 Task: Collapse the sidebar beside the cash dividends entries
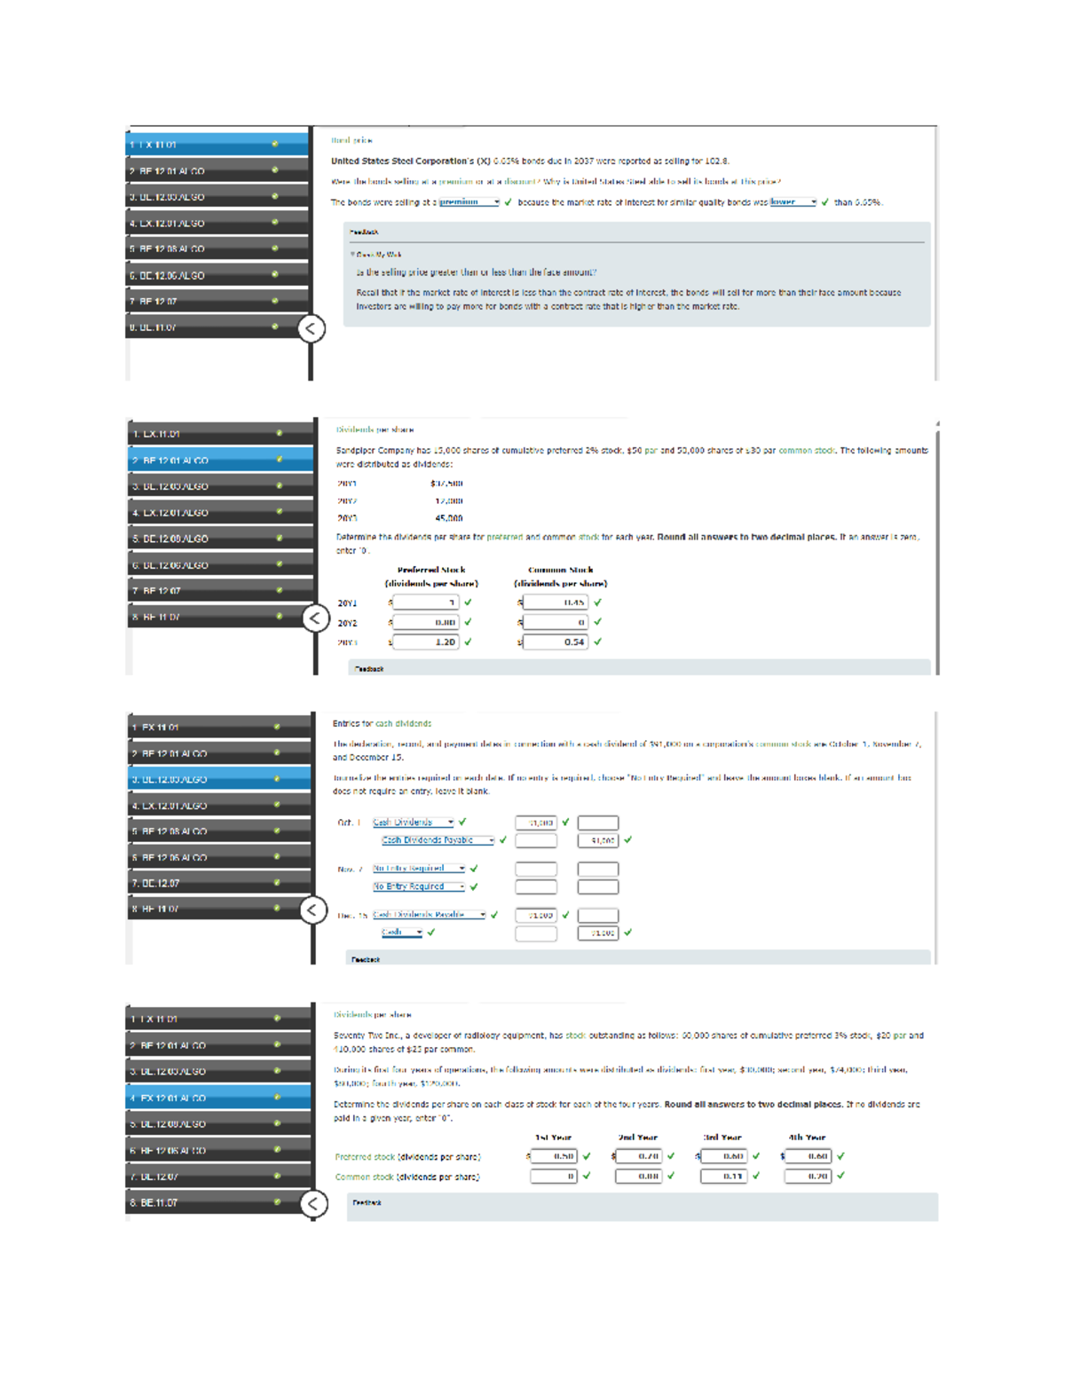point(312,910)
